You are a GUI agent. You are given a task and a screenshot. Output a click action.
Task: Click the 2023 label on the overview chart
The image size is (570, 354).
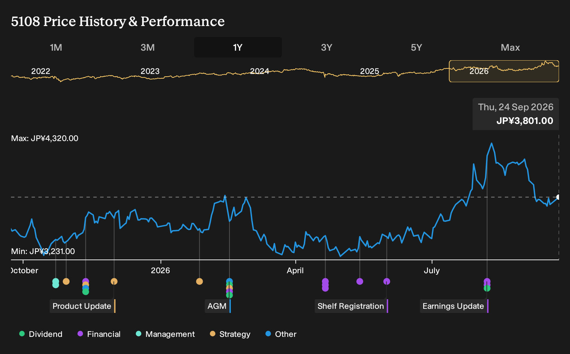[x=150, y=71]
